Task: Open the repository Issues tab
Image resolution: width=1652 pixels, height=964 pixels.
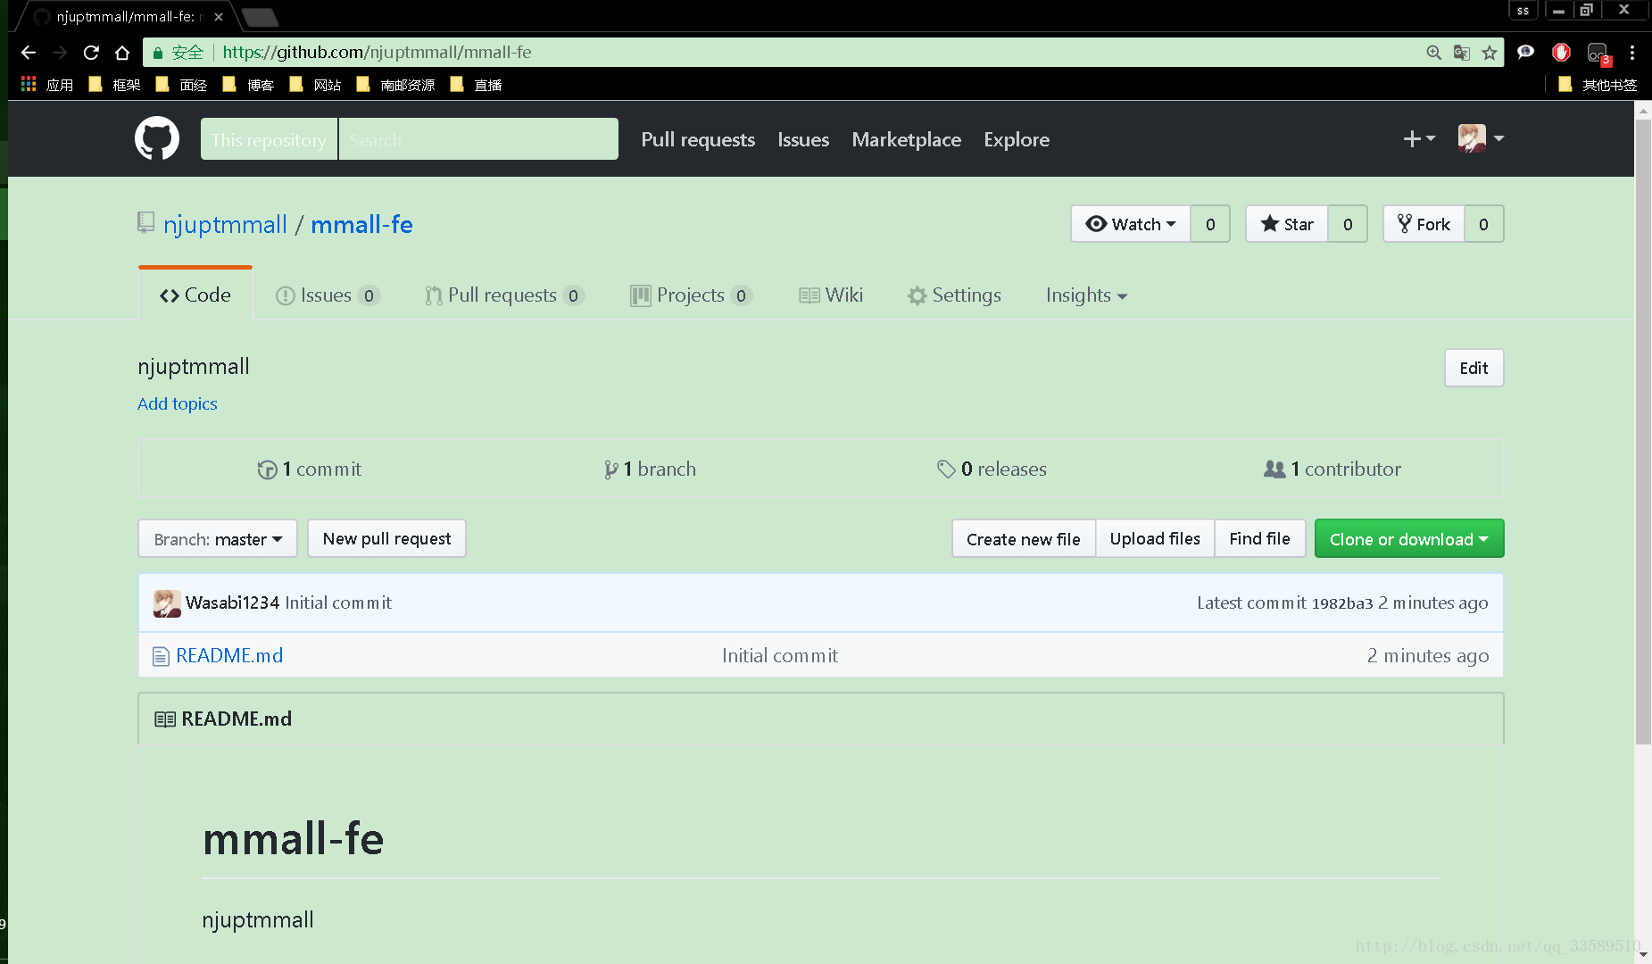Action: (328, 295)
